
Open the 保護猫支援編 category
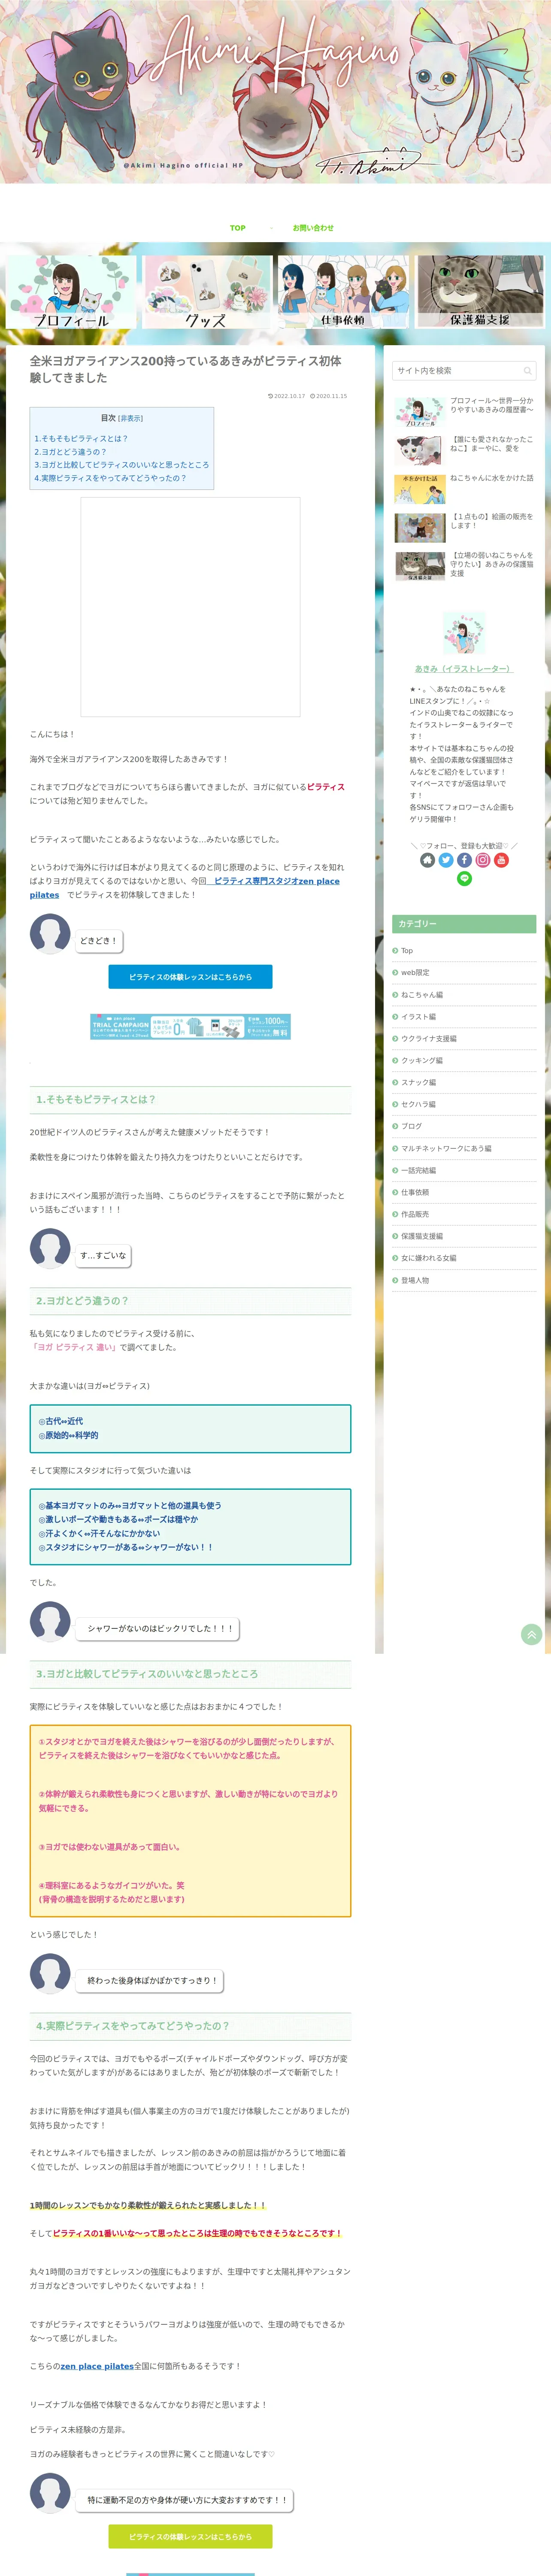coord(422,1236)
